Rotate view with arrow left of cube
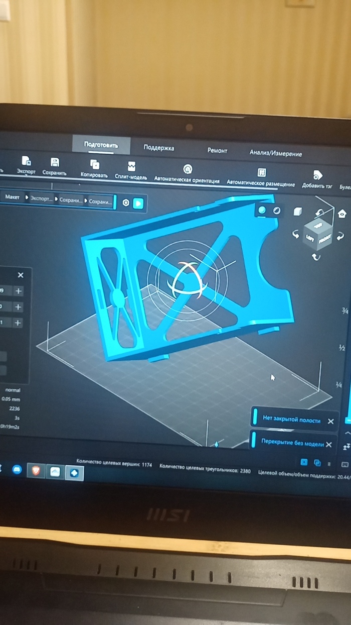The height and width of the screenshot is (625, 351). pos(296,235)
